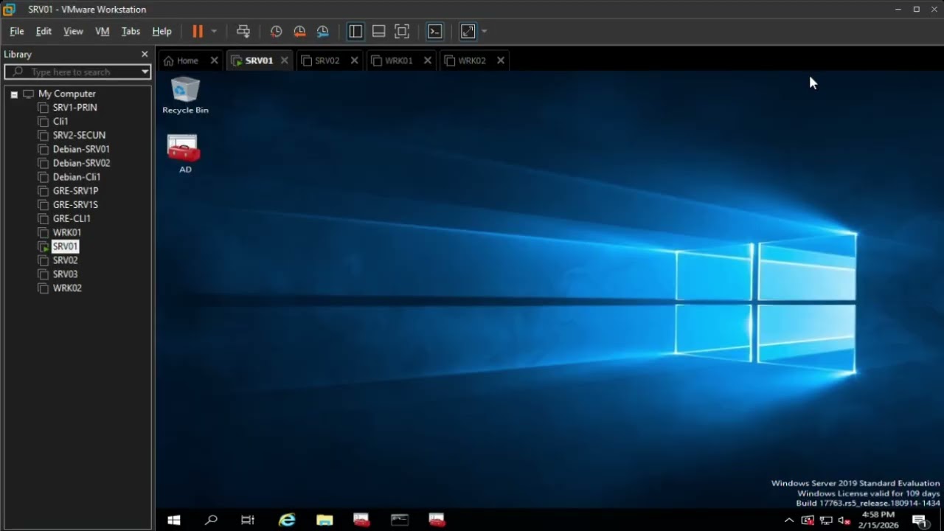Close the WRK01 tab
Screen dimensions: 944x531
click(x=427, y=60)
